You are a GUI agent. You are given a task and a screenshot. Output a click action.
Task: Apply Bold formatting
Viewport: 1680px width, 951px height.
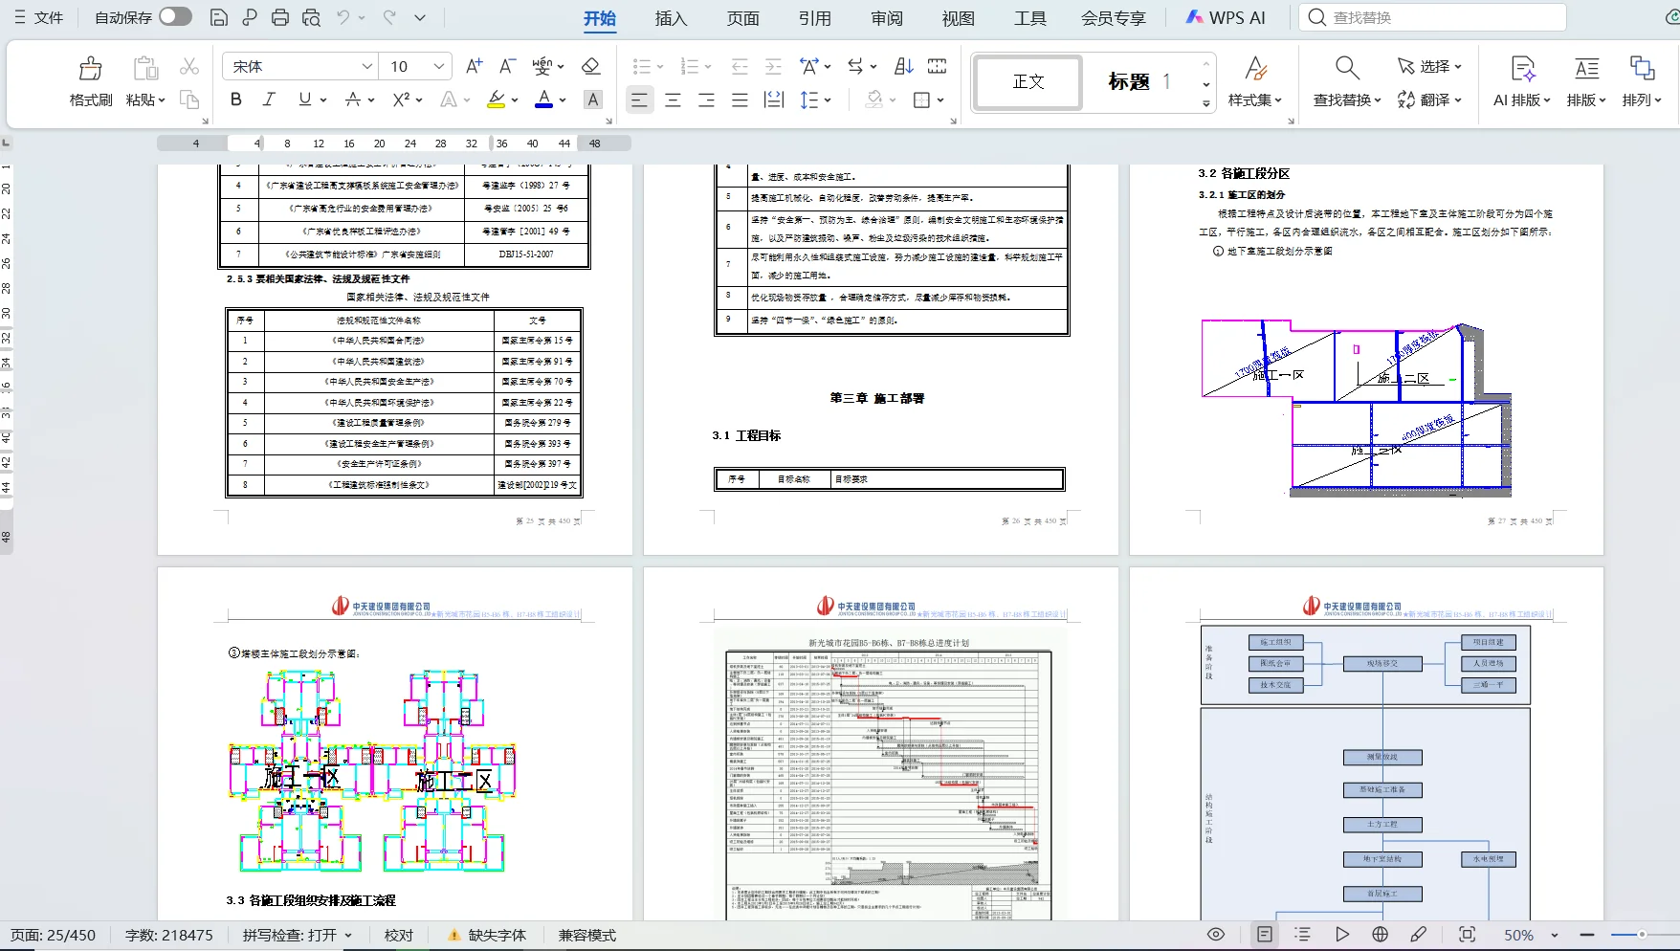[236, 100]
